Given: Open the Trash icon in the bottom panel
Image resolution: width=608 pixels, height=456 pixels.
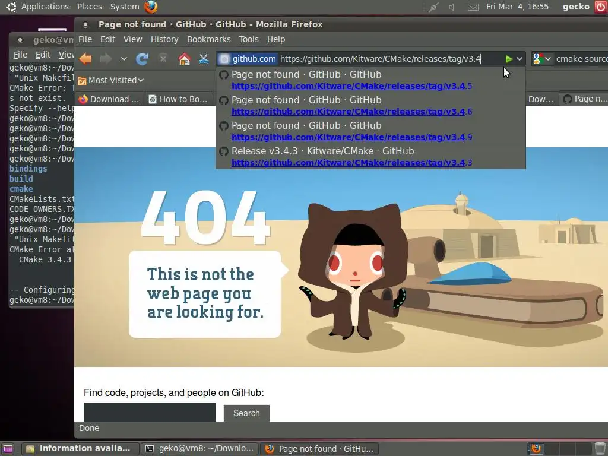Looking at the screenshot, I should (x=600, y=449).
